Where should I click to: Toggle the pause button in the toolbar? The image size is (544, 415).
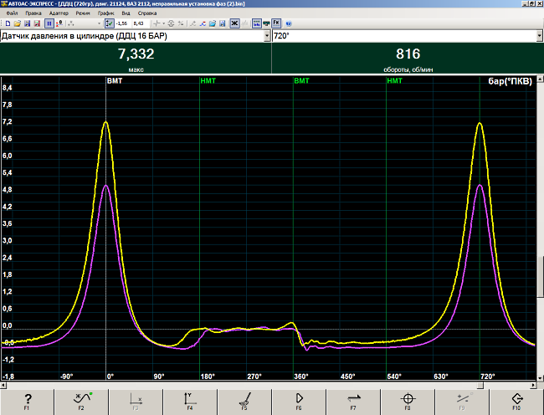click(x=49, y=23)
